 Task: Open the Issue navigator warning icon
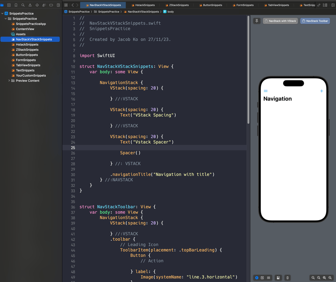30,5
